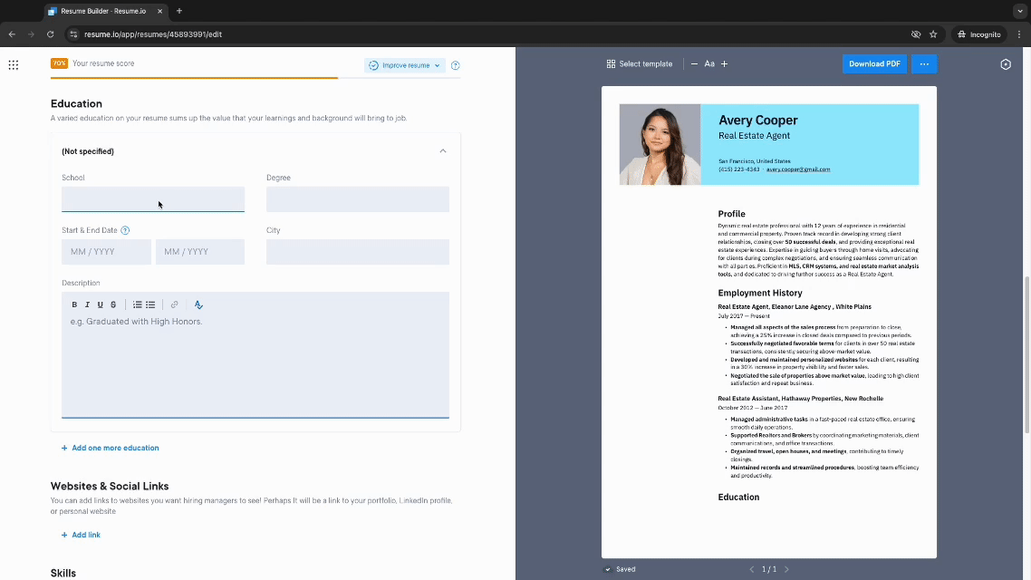Collapse the Not specified education entry
1031x580 pixels.
[x=443, y=150]
